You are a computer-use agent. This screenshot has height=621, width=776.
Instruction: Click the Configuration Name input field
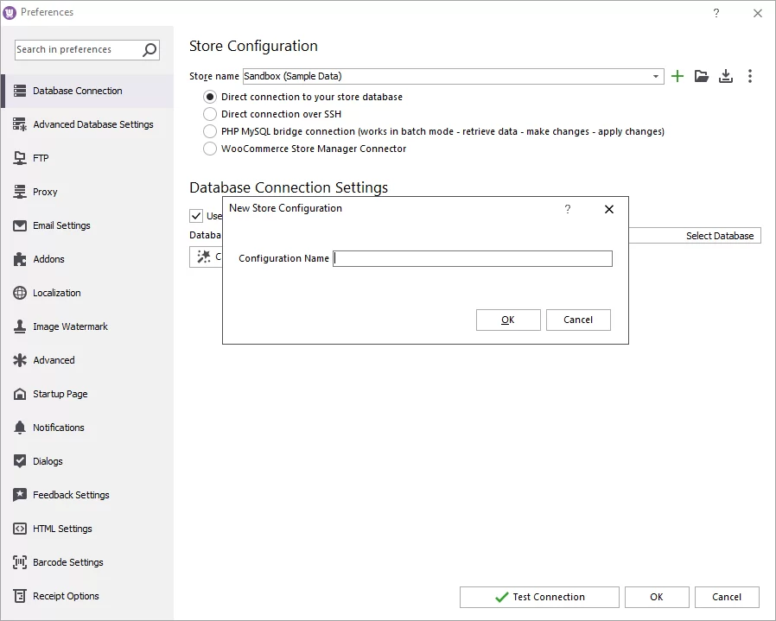pyautogui.click(x=472, y=258)
